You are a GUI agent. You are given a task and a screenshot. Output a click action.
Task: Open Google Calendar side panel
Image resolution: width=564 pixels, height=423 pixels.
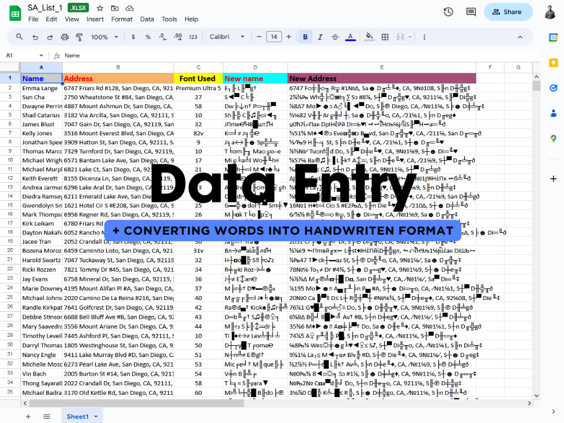coord(553,37)
